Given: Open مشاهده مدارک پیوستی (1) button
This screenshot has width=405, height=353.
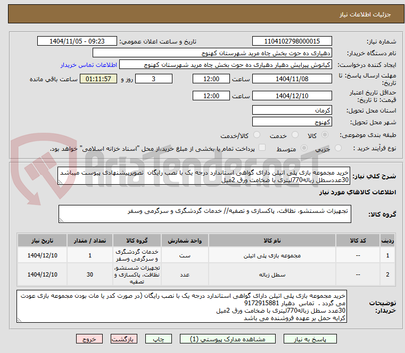Looking at the screenshot, I should (228, 339).
